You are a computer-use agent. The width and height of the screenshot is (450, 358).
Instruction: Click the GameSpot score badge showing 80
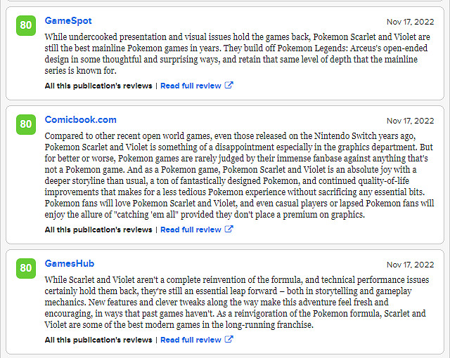(x=26, y=25)
